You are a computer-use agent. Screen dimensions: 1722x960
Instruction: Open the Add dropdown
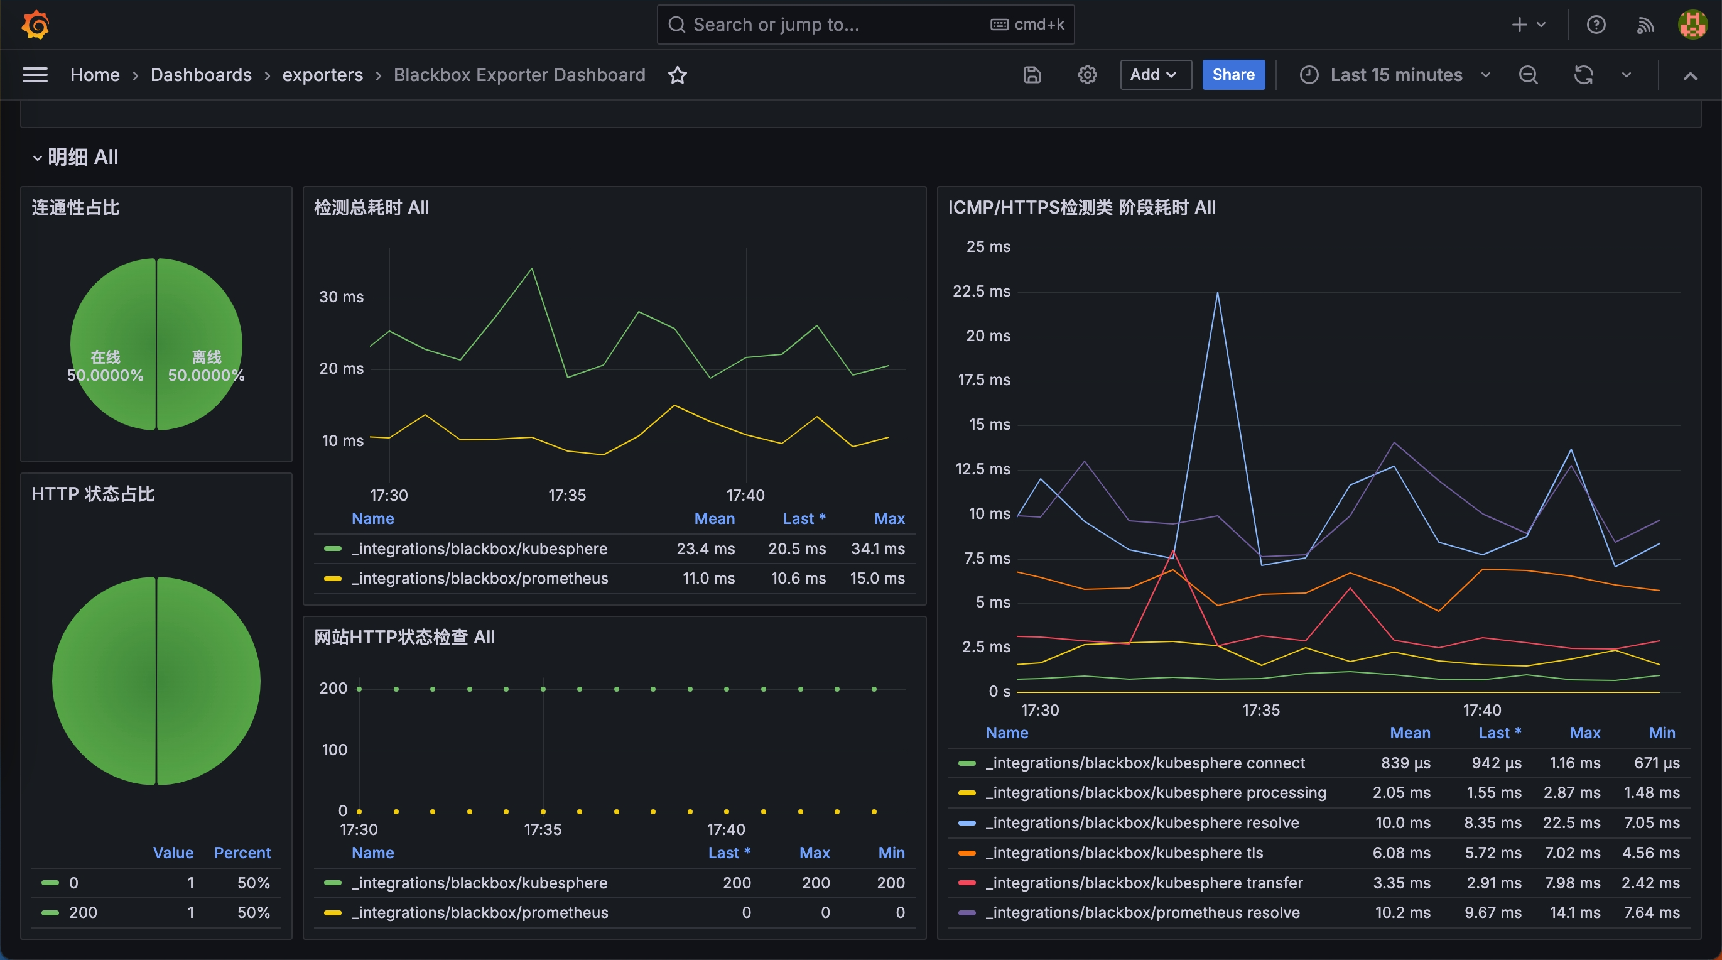[1154, 75]
